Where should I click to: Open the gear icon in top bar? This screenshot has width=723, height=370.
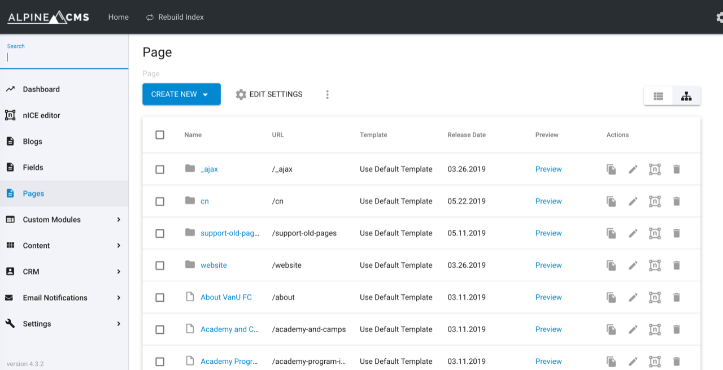pyautogui.click(x=719, y=18)
